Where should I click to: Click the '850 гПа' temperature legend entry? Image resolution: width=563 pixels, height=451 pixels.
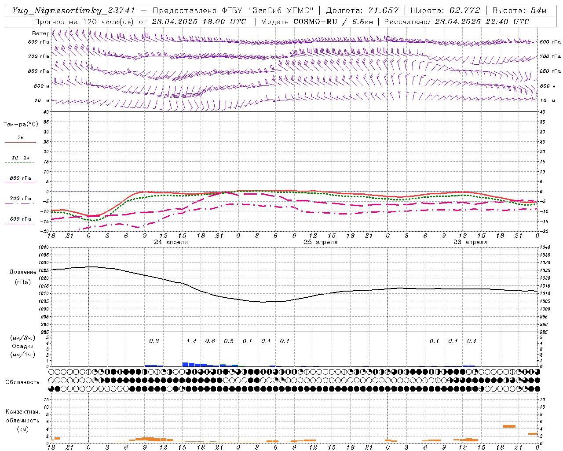[x=21, y=178]
